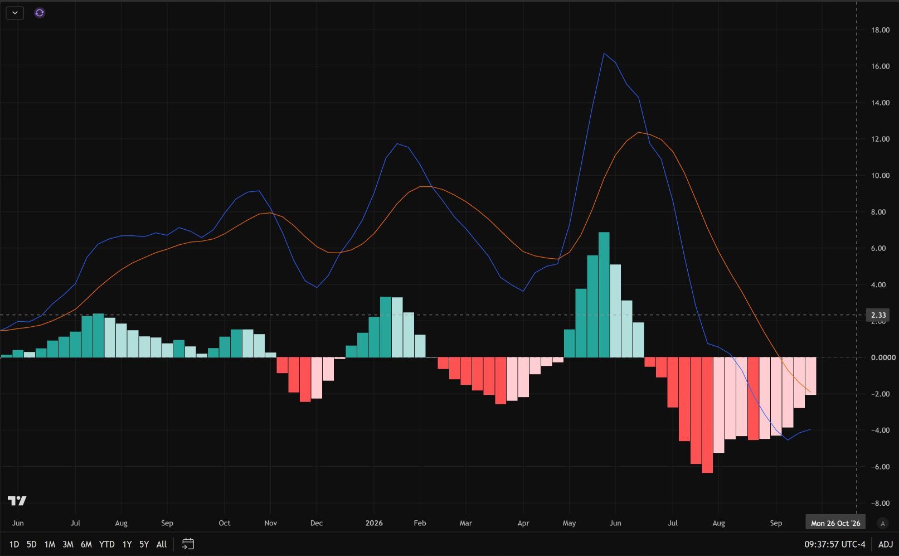899x556 pixels.
Task: Click the Nov label on time axis
Action: pos(270,523)
